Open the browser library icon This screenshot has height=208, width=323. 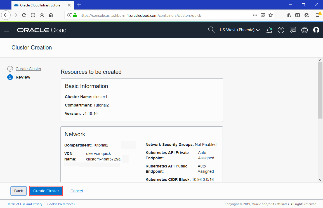coord(289,15)
